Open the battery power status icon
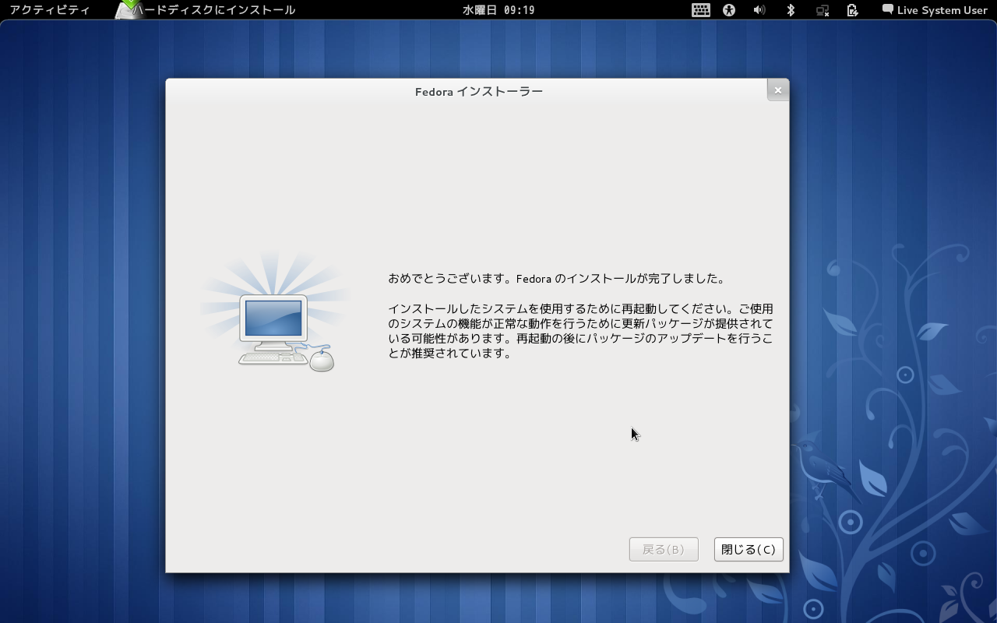Image resolution: width=997 pixels, height=623 pixels. (x=853, y=10)
